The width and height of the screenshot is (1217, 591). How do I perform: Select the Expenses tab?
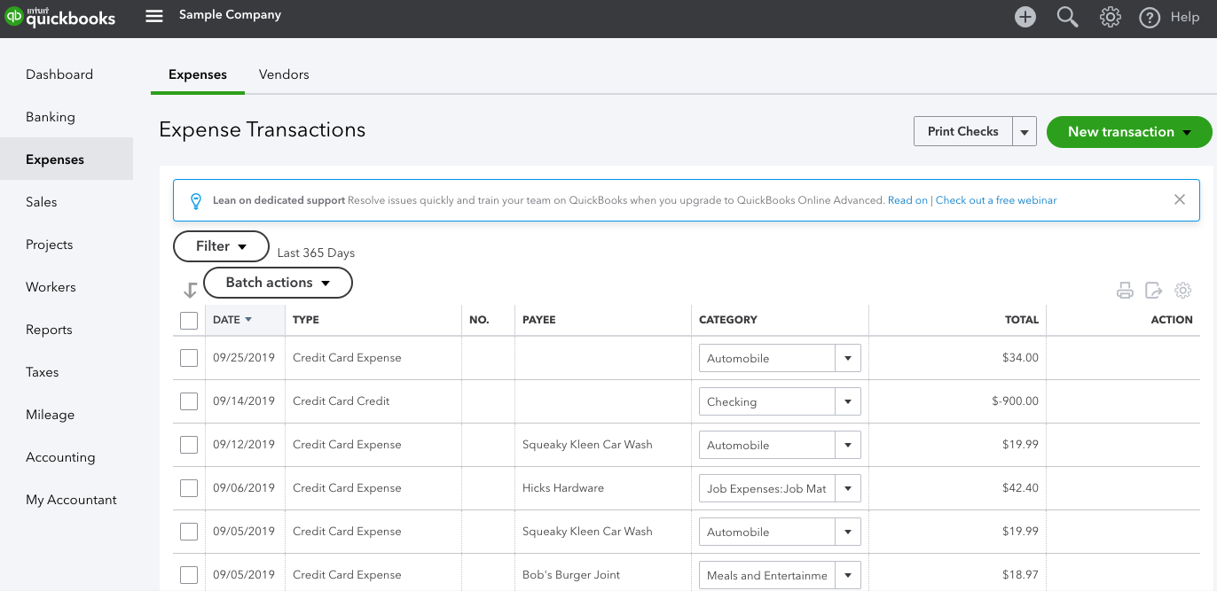(198, 74)
